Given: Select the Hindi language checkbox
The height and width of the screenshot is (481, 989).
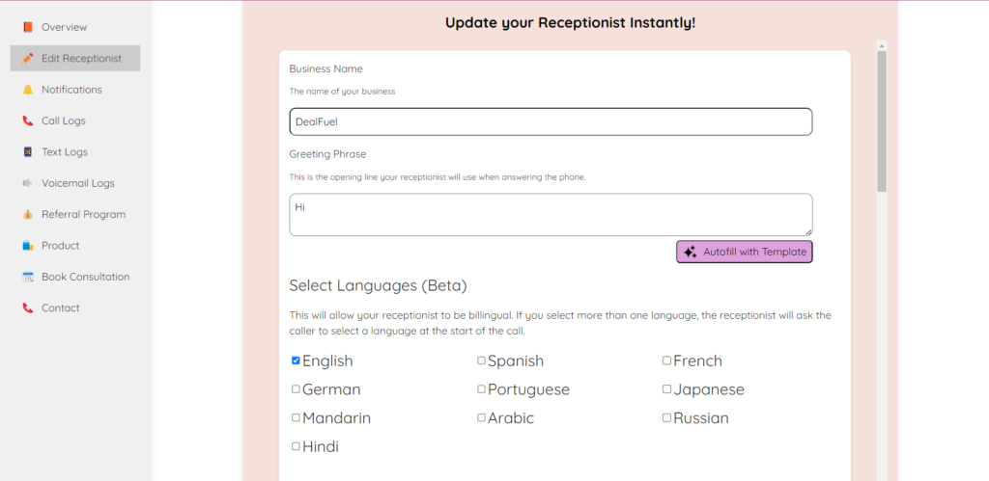Looking at the screenshot, I should [296, 446].
